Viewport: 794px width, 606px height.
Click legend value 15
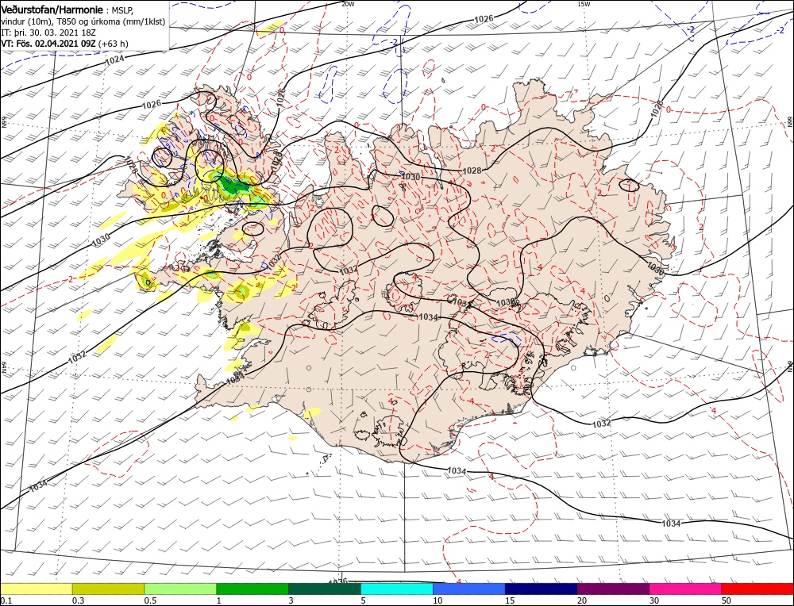(x=510, y=600)
